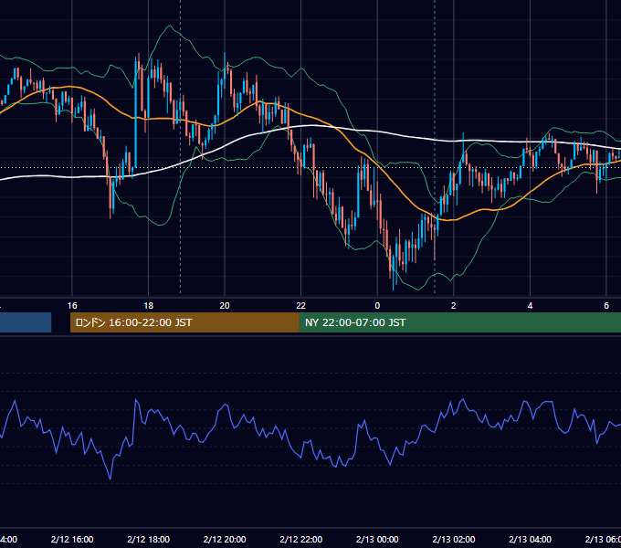
Task: Click the 2/13 04:00 date label
Action: coord(530,539)
